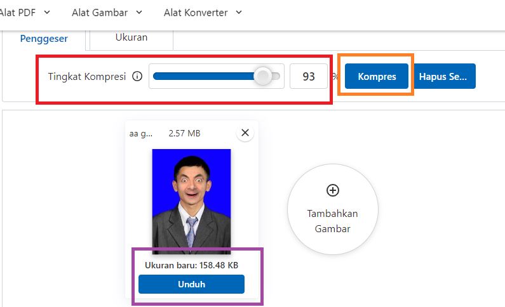
Task: Click the Tambahkan Gambar label
Action: point(332,221)
